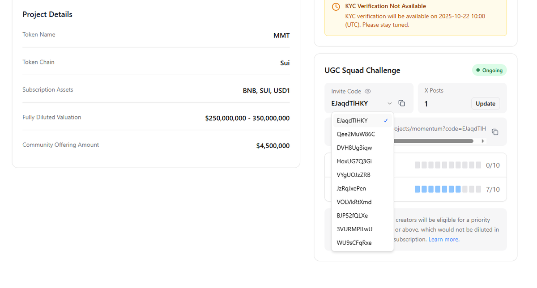Click the 7/10 progress bar
The image size is (537, 288).
pos(448,189)
